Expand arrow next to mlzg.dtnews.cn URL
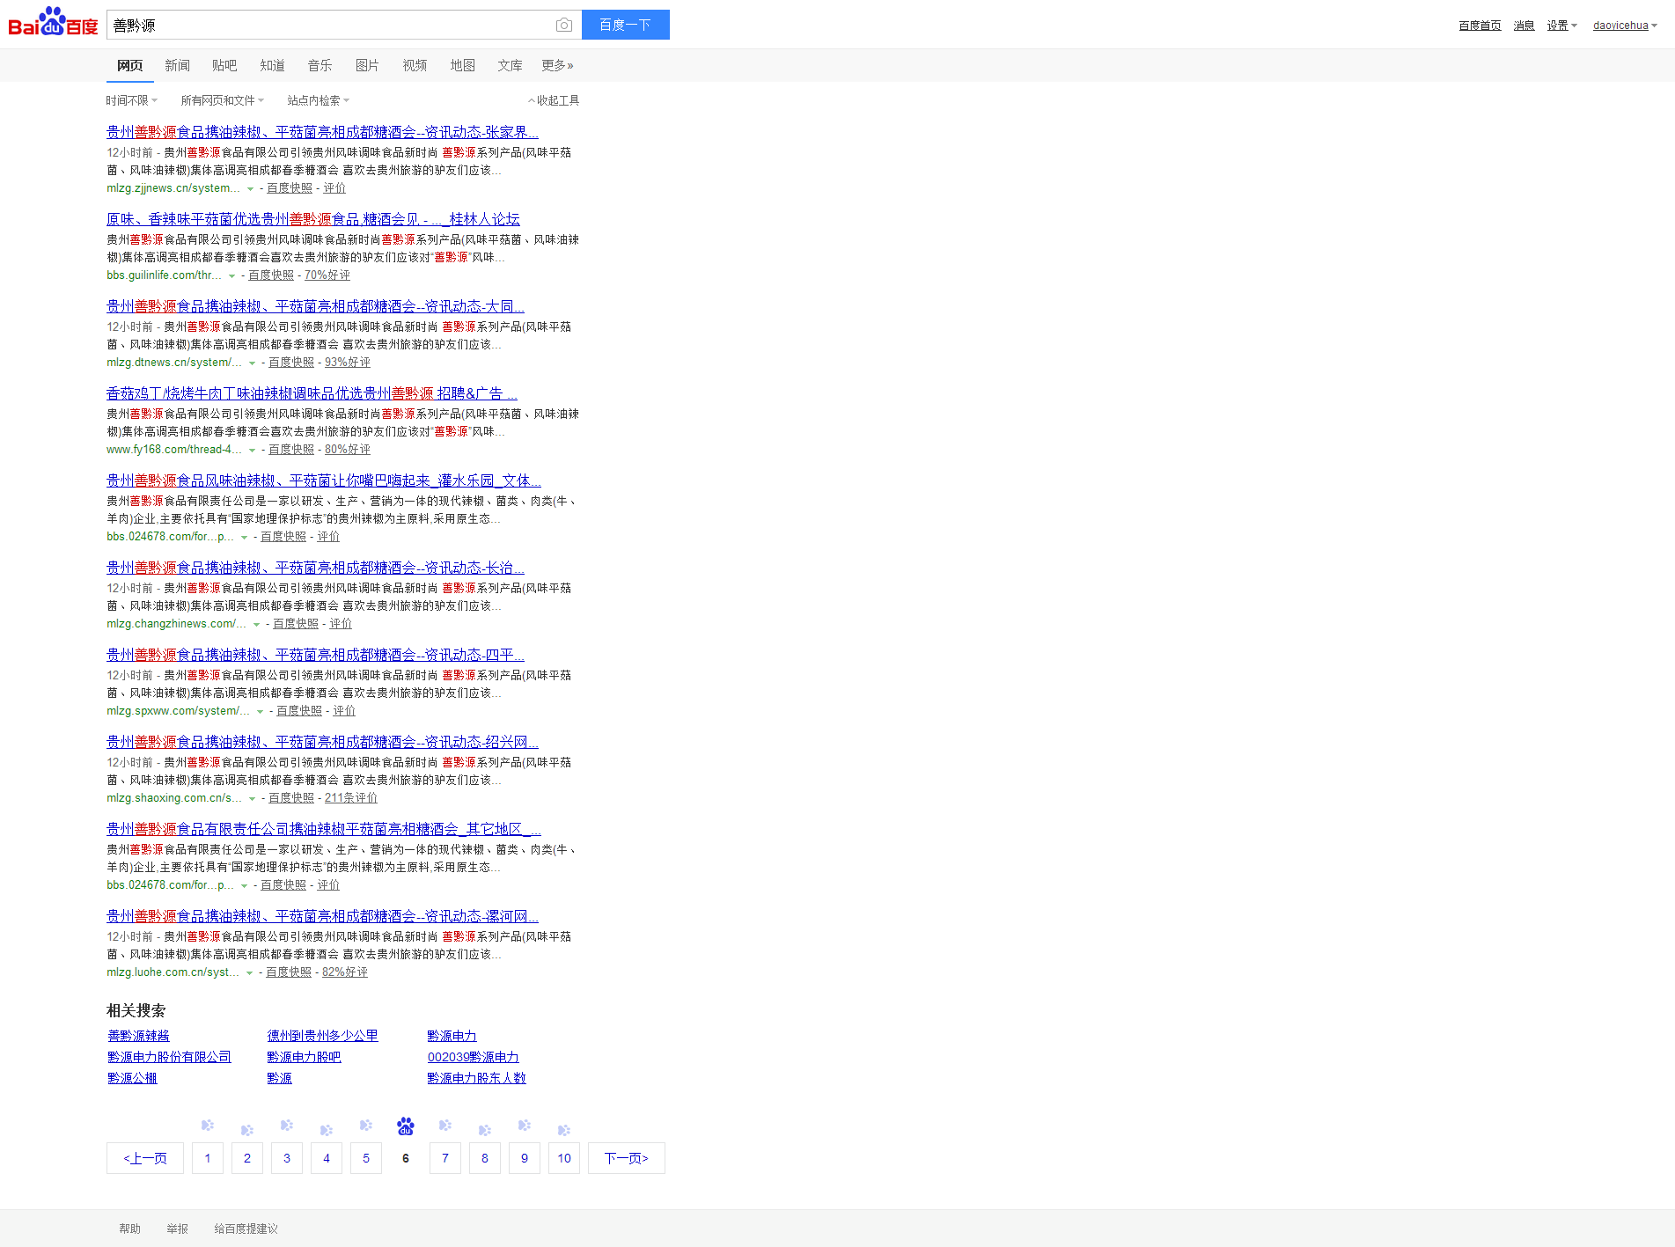Screen dimensions: 1675x1247 pyautogui.click(x=252, y=363)
